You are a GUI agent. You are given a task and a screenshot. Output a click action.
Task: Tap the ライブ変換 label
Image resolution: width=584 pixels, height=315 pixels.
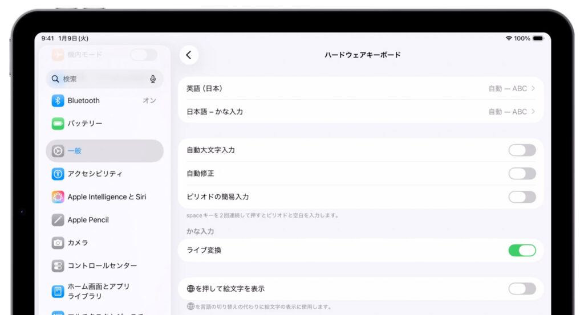click(204, 250)
